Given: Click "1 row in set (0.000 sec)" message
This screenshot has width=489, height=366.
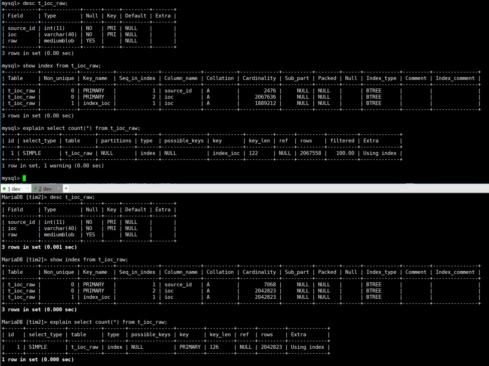Looking at the screenshot, I should (x=38, y=360).
